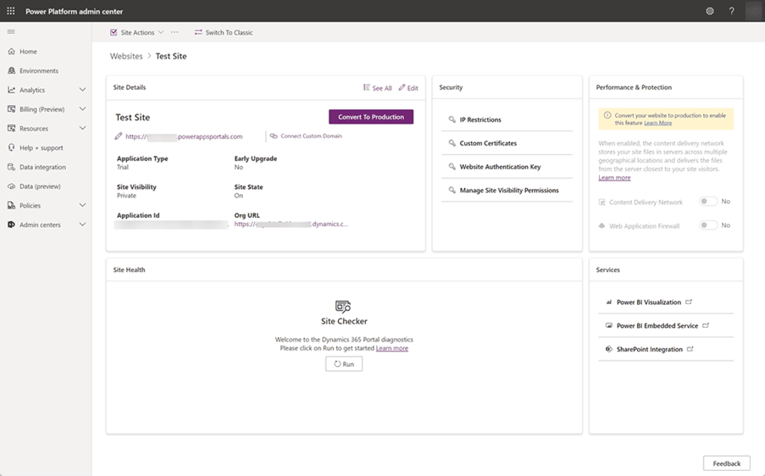Click the more options ellipsis in toolbar

pyautogui.click(x=175, y=32)
